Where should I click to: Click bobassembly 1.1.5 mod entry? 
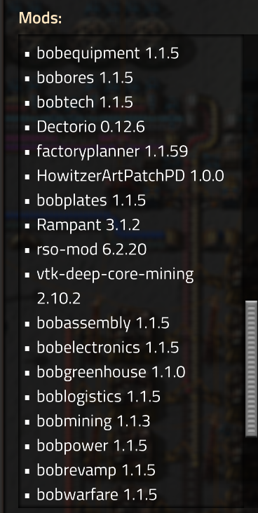click(x=103, y=323)
